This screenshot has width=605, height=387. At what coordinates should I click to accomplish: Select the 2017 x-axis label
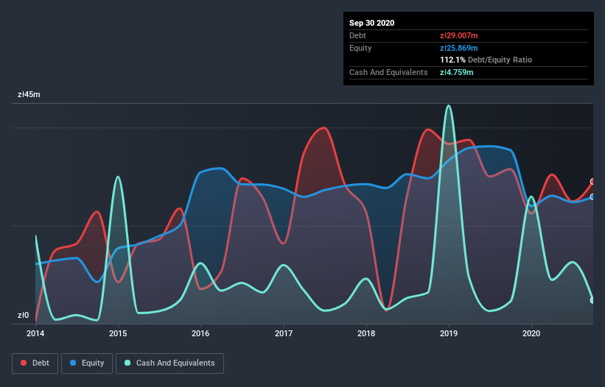[x=284, y=333]
